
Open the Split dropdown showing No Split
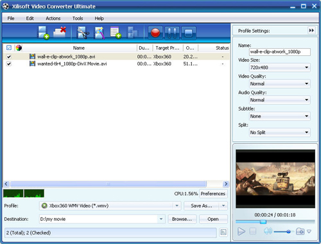coord(280,132)
